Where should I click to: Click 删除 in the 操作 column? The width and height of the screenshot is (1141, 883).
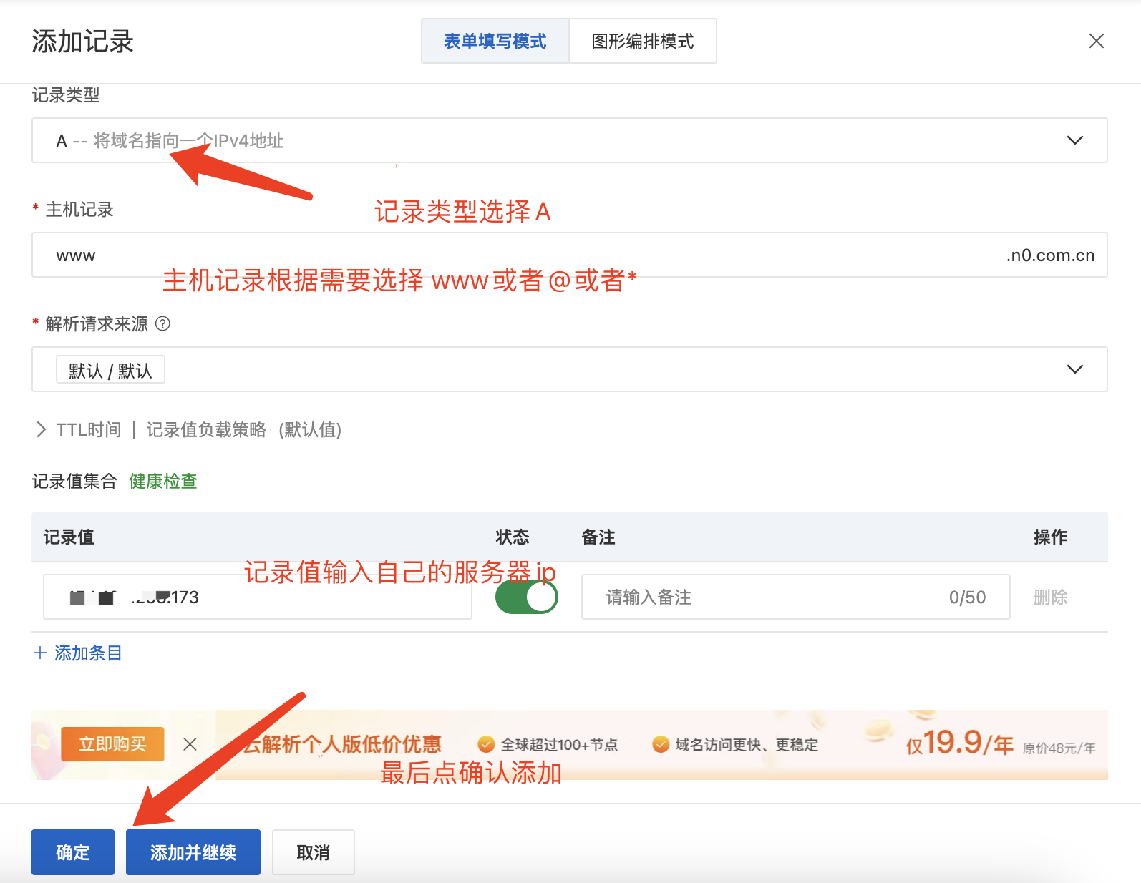(1050, 597)
